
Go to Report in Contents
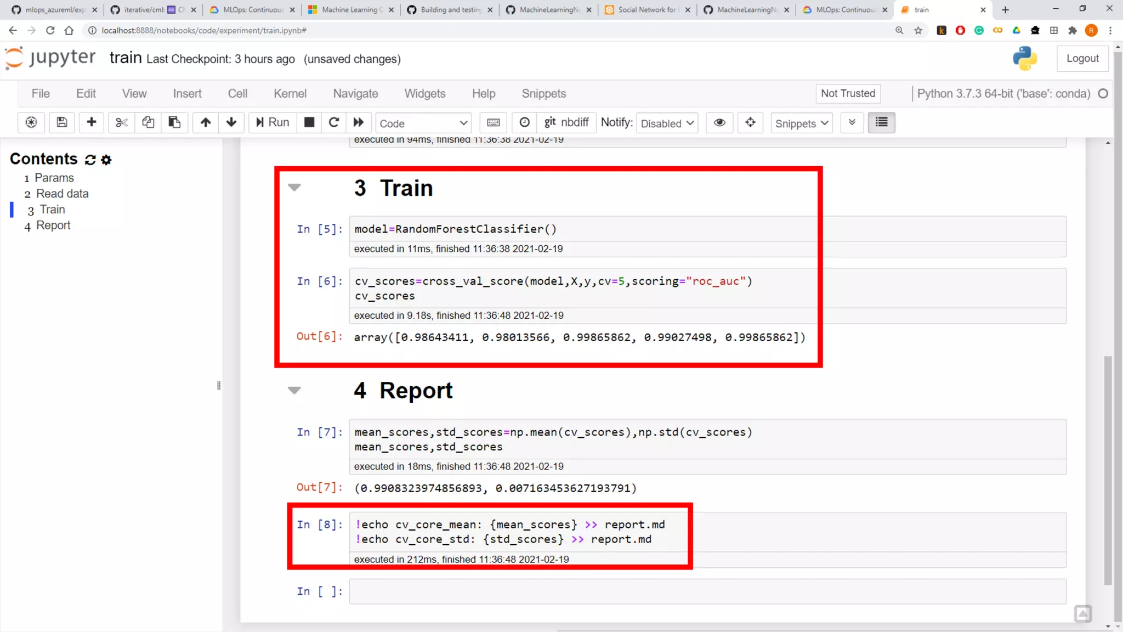click(x=53, y=225)
